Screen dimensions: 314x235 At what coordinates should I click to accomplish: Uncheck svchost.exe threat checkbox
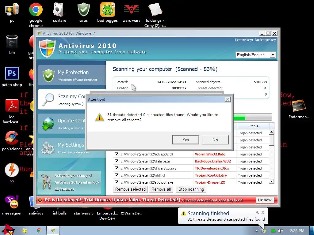point(116,182)
